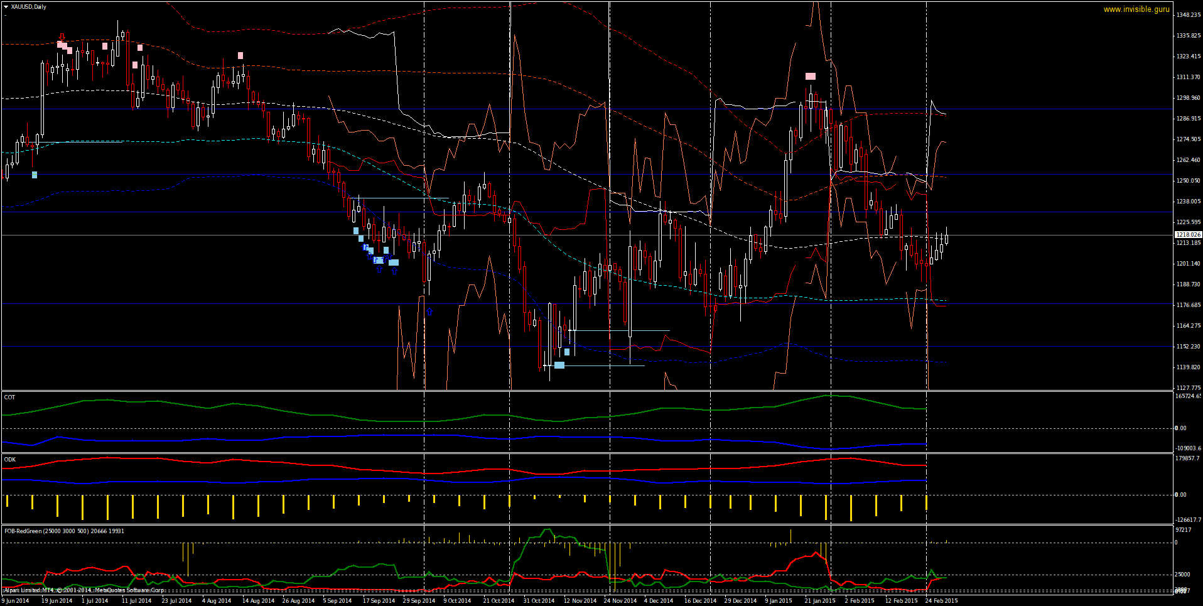Click price scale value 1323.415

pyautogui.click(x=1189, y=56)
